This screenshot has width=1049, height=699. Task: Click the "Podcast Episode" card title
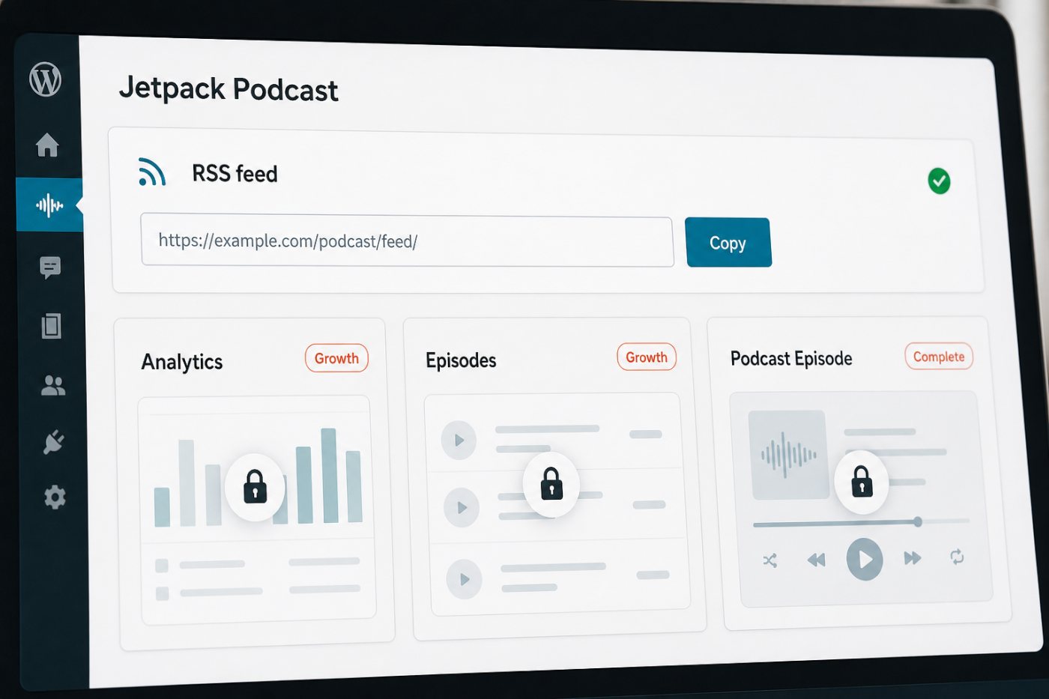click(x=791, y=359)
